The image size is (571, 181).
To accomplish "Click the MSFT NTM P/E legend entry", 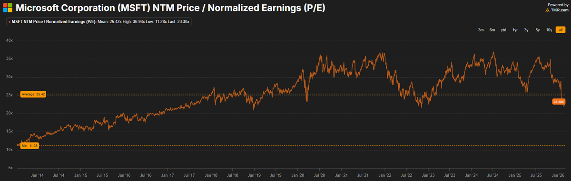I will pyautogui.click(x=99, y=22).
